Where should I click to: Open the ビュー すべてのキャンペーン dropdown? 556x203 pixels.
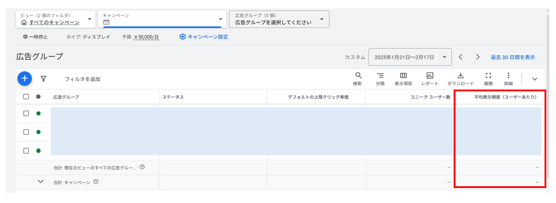coord(56,19)
